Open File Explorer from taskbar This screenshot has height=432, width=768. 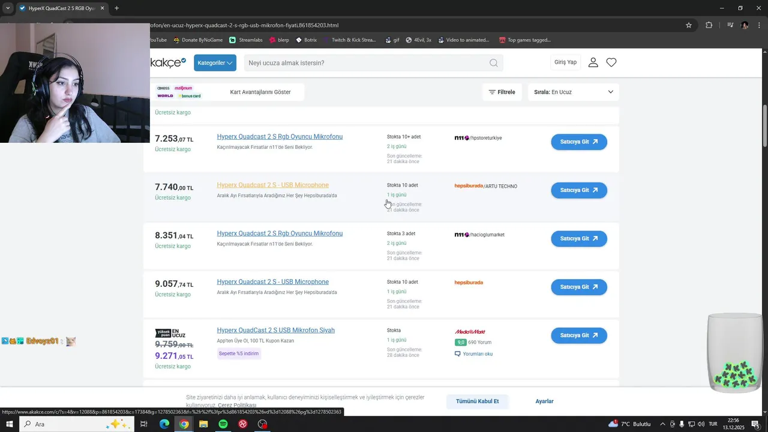[x=203, y=424]
